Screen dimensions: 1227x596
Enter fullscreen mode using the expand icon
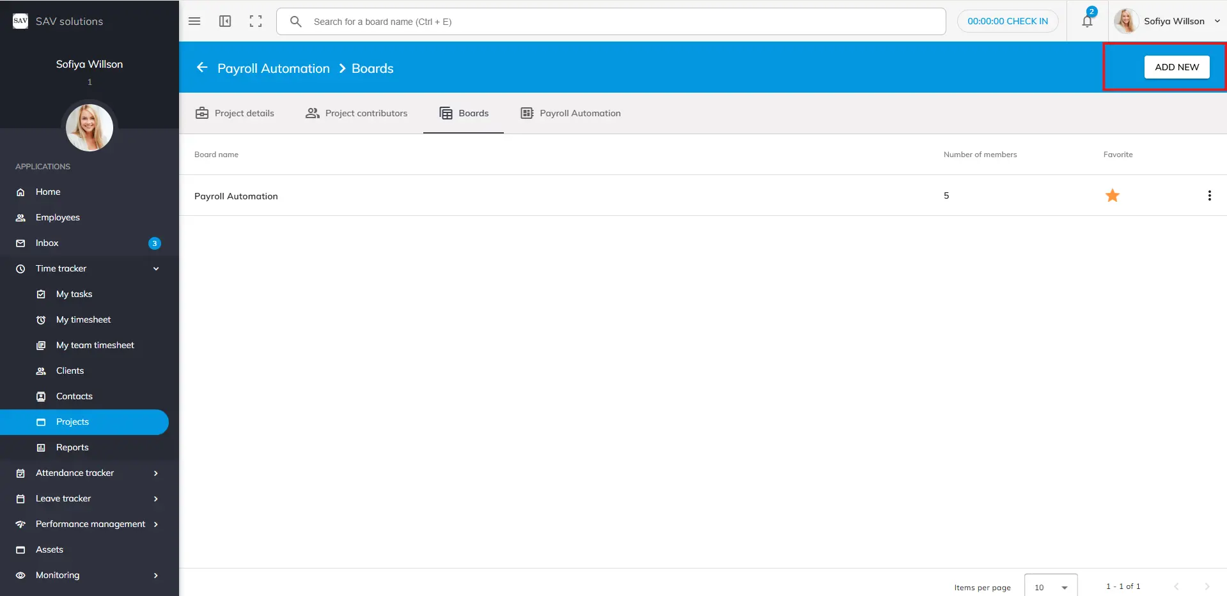tap(256, 21)
